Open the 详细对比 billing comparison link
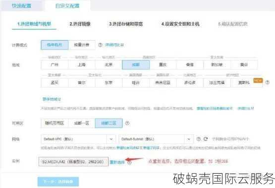Screen dimensions: 275x188 click(114, 45)
